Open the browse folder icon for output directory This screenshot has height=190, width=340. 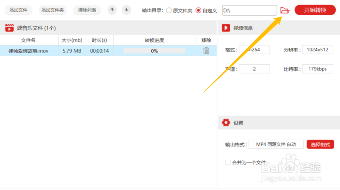[x=285, y=10]
